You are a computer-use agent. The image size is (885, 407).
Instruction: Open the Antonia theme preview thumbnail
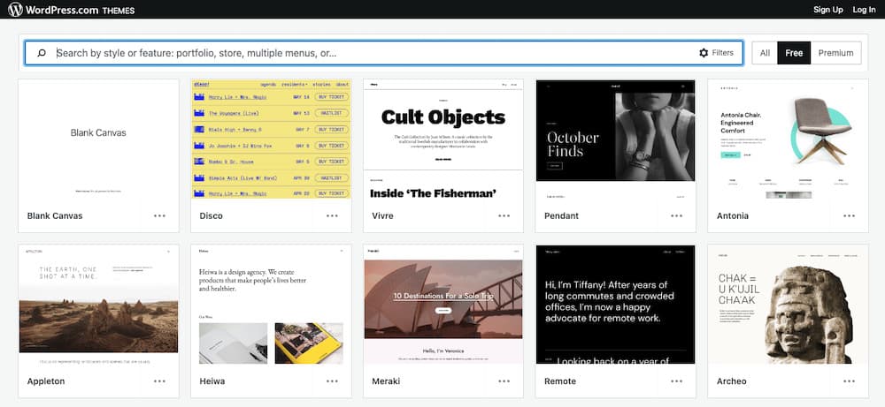click(x=788, y=139)
